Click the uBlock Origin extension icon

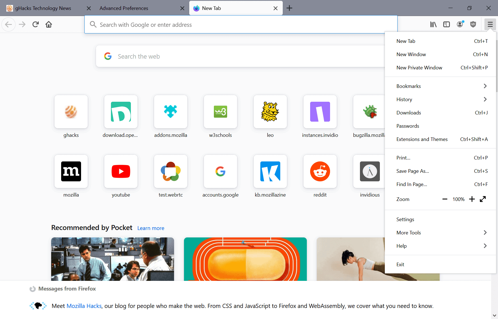[x=473, y=24]
